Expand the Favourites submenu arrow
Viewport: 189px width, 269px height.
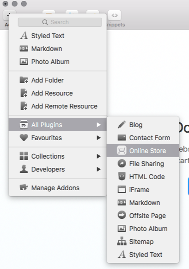click(x=98, y=138)
